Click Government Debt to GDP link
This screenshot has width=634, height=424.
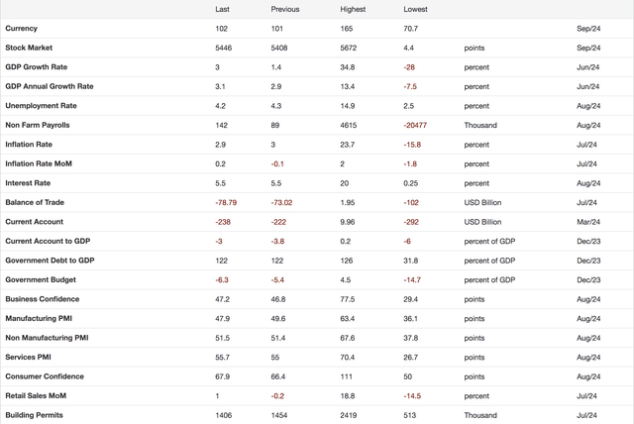[50, 261]
